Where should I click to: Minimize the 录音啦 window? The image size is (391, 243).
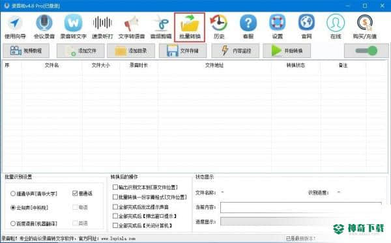tap(348, 5)
